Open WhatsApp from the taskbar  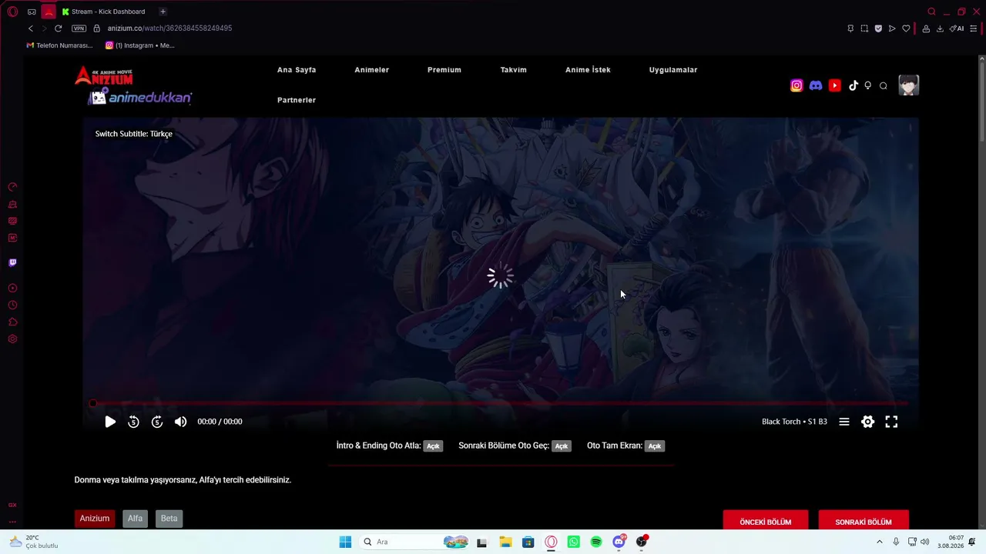pyautogui.click(x=573, y=542)
